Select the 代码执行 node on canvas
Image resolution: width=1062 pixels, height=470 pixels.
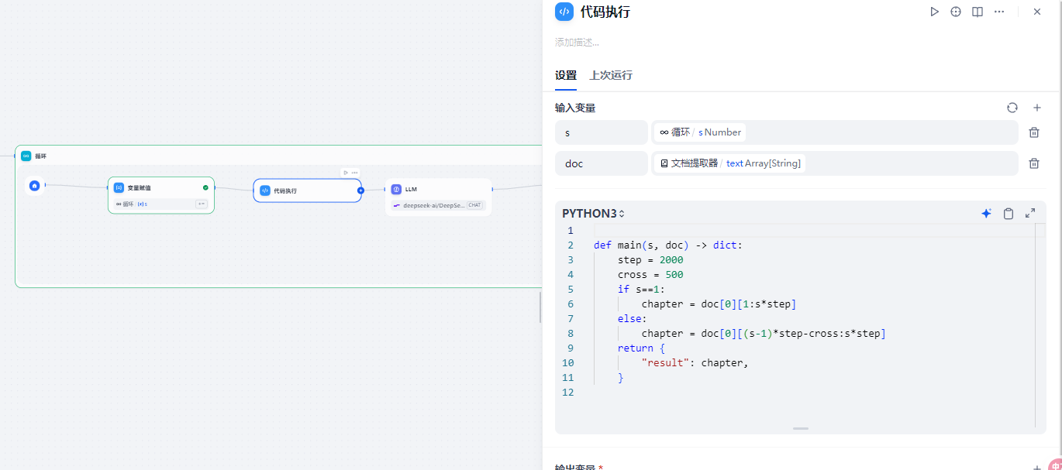point(307,190)
